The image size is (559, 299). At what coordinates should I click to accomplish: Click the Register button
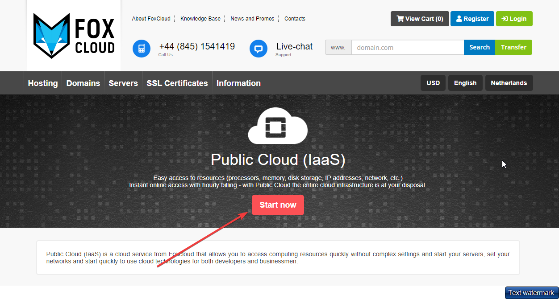click(x=472, y=19)
